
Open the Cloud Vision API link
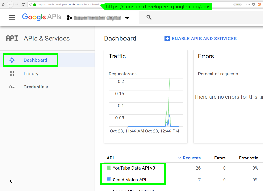[x=130, y=180]
